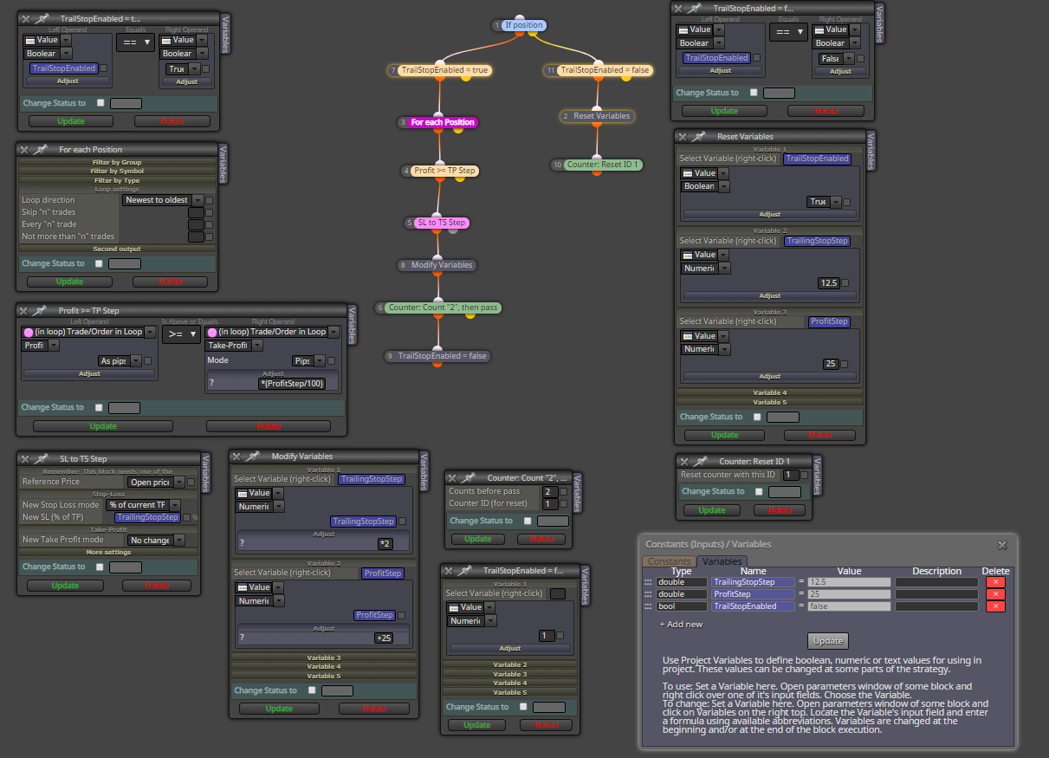Click drag handle of TrailingStopStep variable row
The width and height of the screenshot is (1049, 758).
coord(648,582)
